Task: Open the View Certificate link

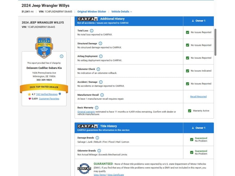Action: tap(116, 175)
